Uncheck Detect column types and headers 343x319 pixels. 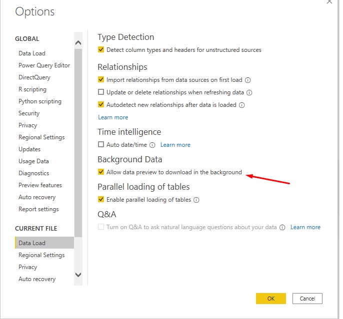click(x=101, y=49)
